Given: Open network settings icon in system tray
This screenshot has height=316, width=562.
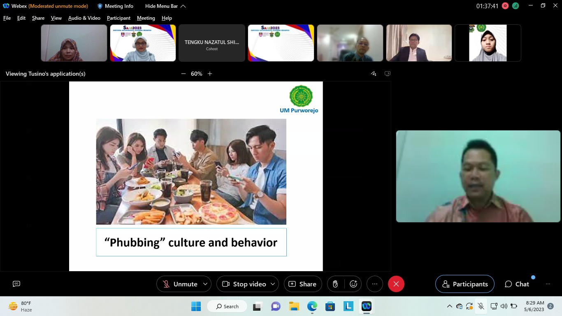Looking at the screenshot, I should 494,306.
